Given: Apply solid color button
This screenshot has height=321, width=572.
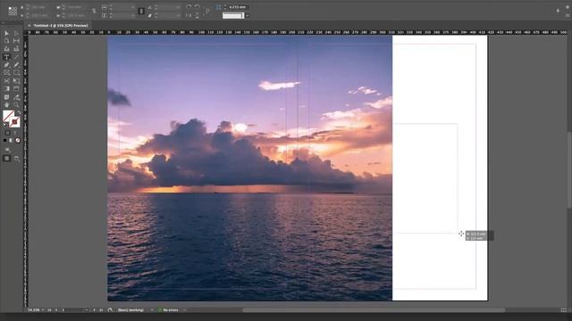Looking at the screenshot, I should coord(5,140).
